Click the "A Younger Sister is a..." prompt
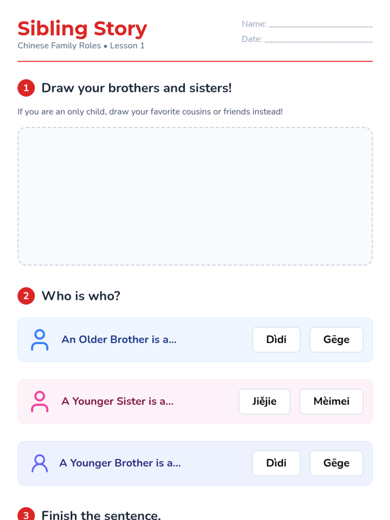This screenshot has width=390, height=520. (118, 401)
